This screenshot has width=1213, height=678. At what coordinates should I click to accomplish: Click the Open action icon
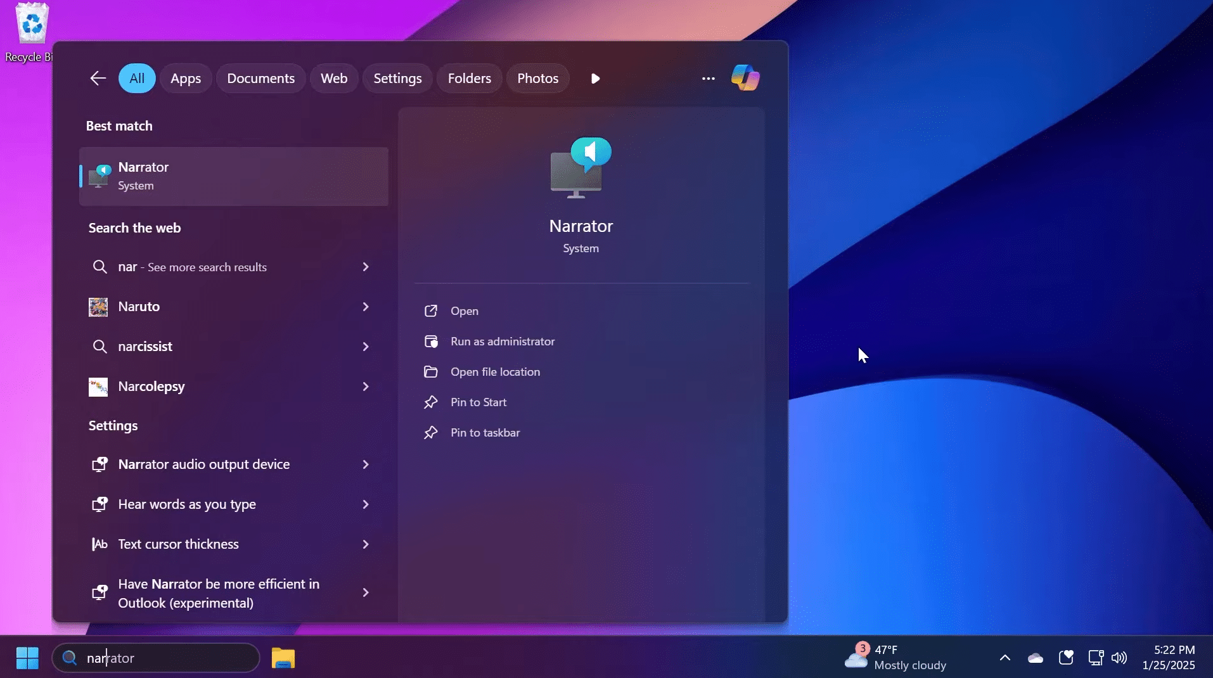tap(431, 311)
